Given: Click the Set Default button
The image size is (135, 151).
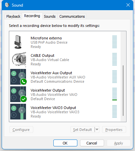Looking at the screenshot, I should coord(83,130).
